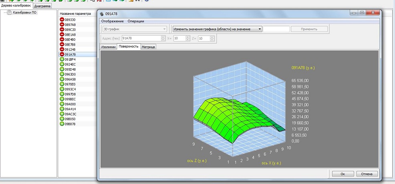This screenshot has width=395, height=184.
Task: Expand the Изменить значения графика dropdown
Action: click(x=217, y=29)
